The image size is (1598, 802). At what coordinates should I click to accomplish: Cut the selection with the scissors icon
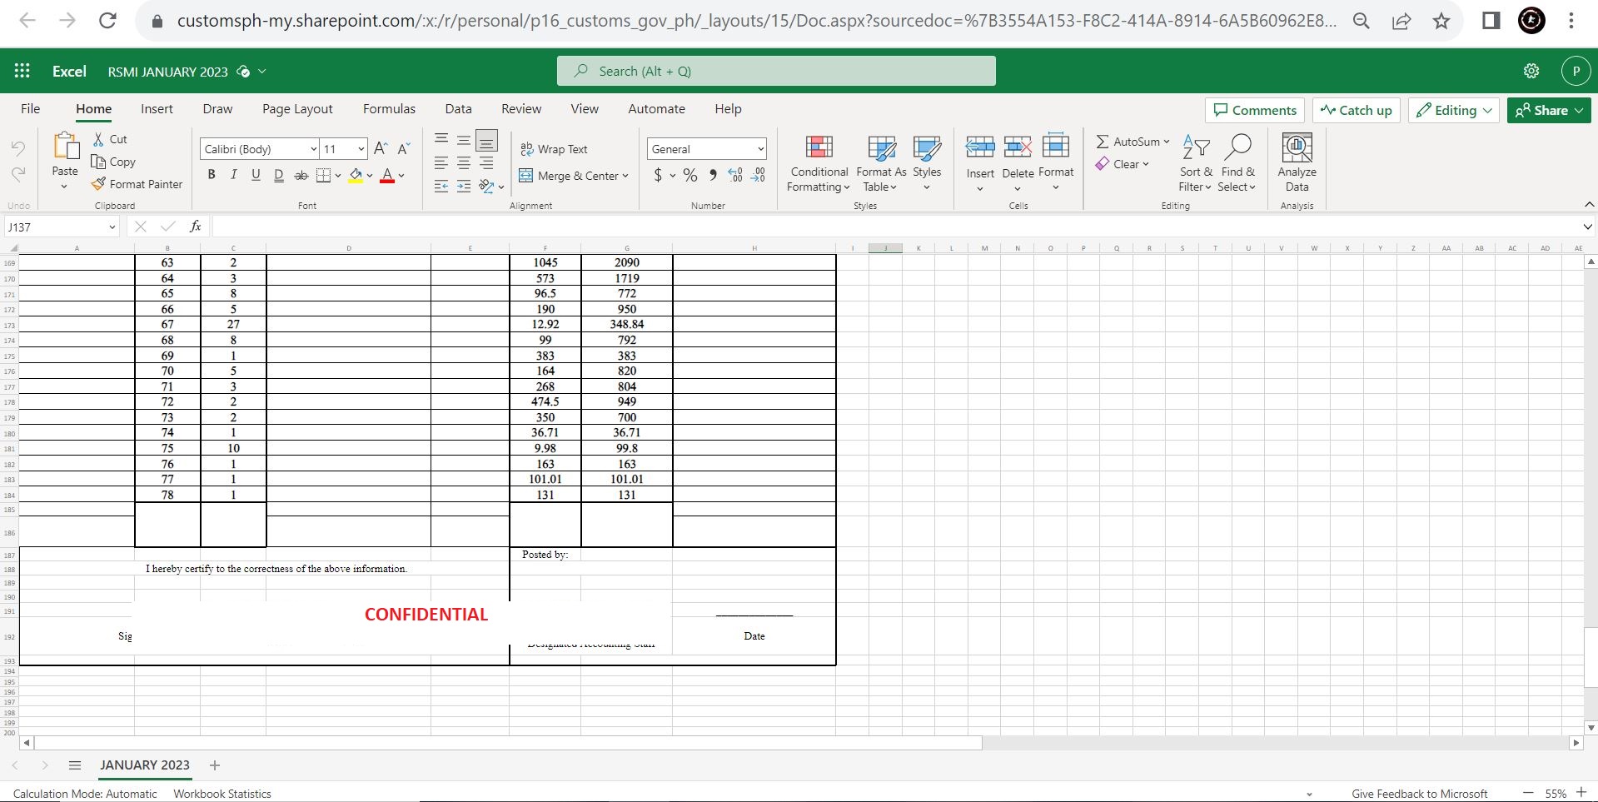(x=98, y=139)
